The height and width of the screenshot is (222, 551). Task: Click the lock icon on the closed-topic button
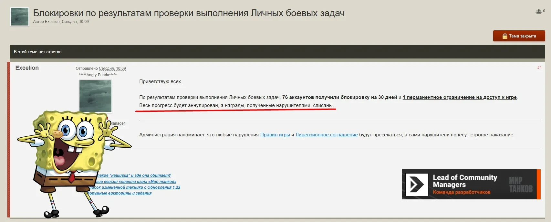click(504, 36)
